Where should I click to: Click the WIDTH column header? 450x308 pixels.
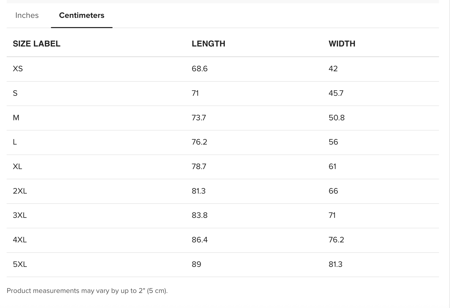click(342, 44)
